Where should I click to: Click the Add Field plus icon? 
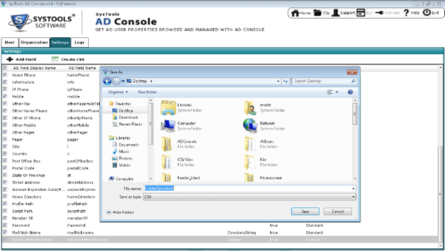(x=10, y=59)
